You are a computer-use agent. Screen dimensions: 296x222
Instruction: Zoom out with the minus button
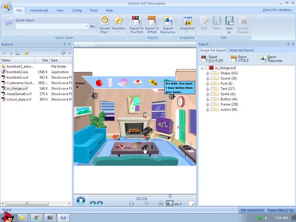(132, 203)
